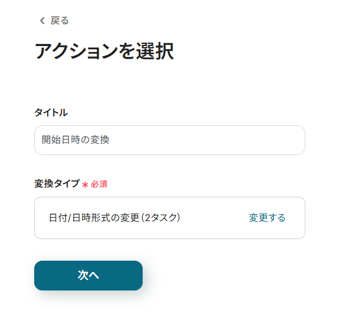Click the 開始日時の変換 text in title box

(x=75, y=140)
